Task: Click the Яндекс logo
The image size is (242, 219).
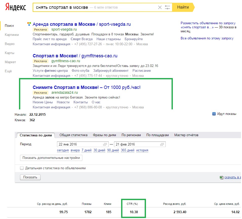Action: pos(16,7)
